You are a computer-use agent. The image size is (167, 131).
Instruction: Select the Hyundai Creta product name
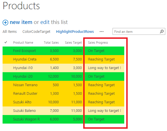(25, 59)
